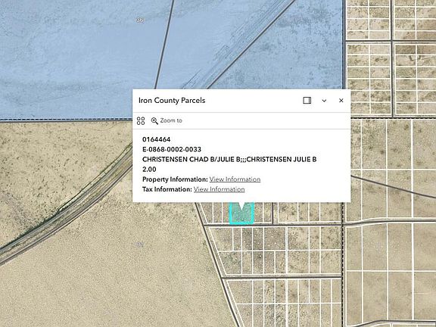Click section label 35 on the map
The width and height of the screenshot is (436, 327).
140,20
